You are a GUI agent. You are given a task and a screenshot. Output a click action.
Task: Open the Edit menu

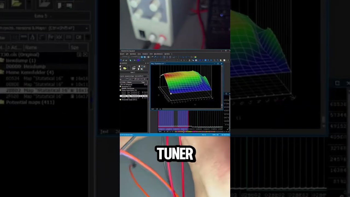[127, 54]
